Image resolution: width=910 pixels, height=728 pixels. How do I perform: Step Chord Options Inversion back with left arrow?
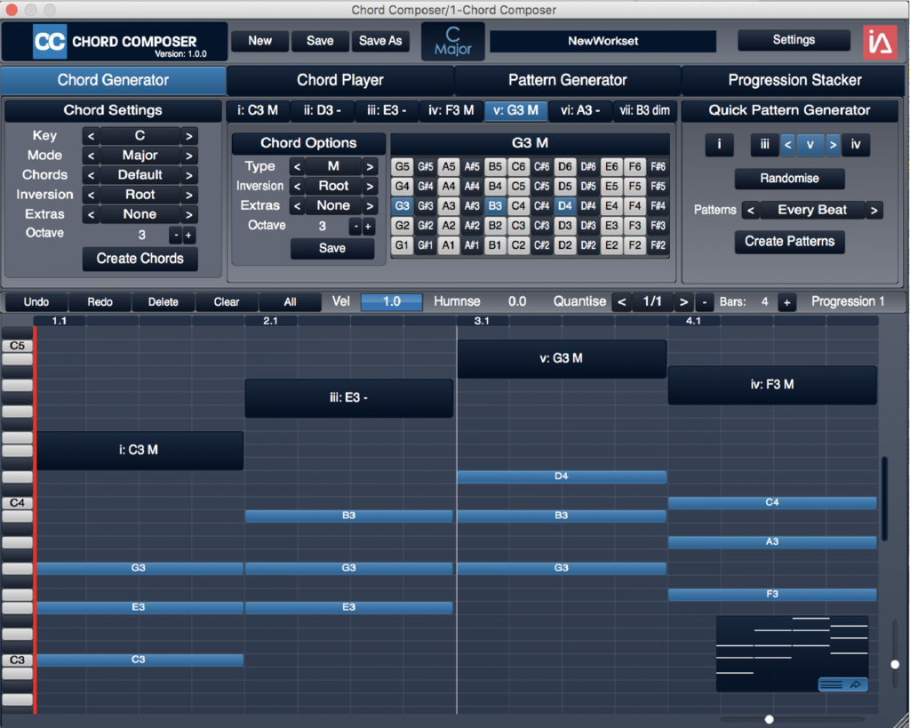(297, 187)
